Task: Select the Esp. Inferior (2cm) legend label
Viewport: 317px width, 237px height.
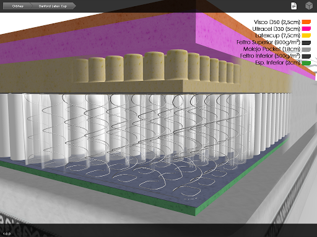Action: point(277,63)
